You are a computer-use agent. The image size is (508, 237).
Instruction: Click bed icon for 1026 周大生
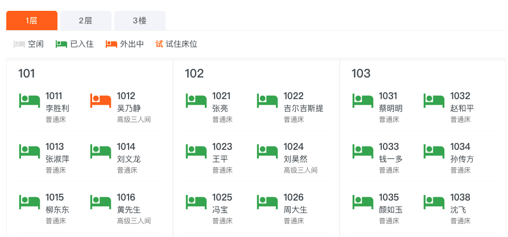click(267, 202)
